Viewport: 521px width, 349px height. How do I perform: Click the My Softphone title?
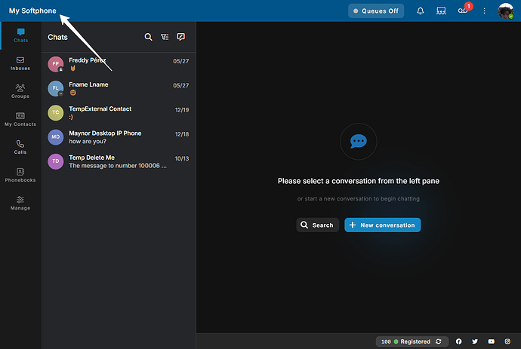pyautogui.click(x=32, y=11)
